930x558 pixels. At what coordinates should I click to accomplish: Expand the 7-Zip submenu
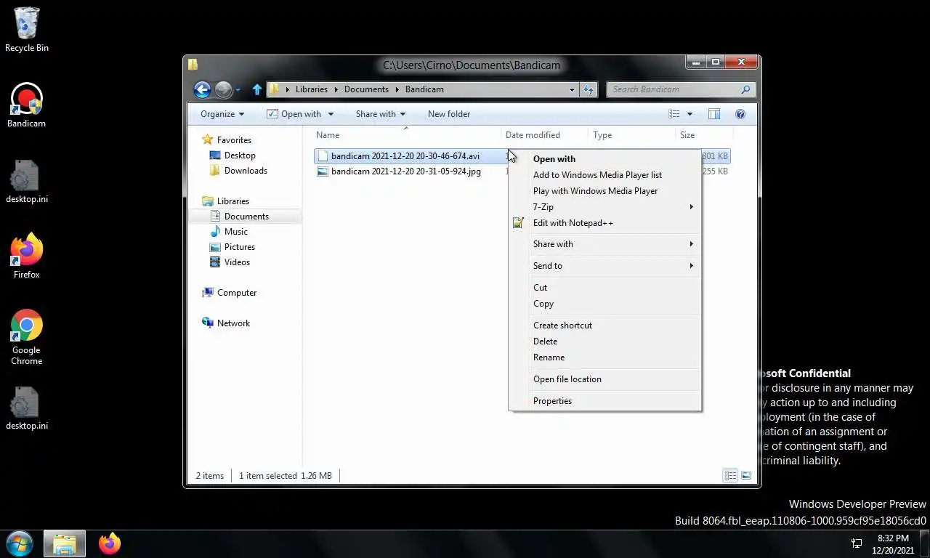[604, 207]
